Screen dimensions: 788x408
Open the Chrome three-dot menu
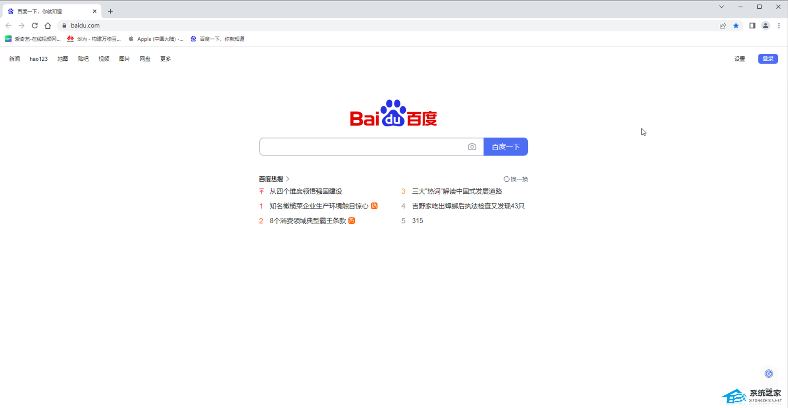click(x=779, y=25)
